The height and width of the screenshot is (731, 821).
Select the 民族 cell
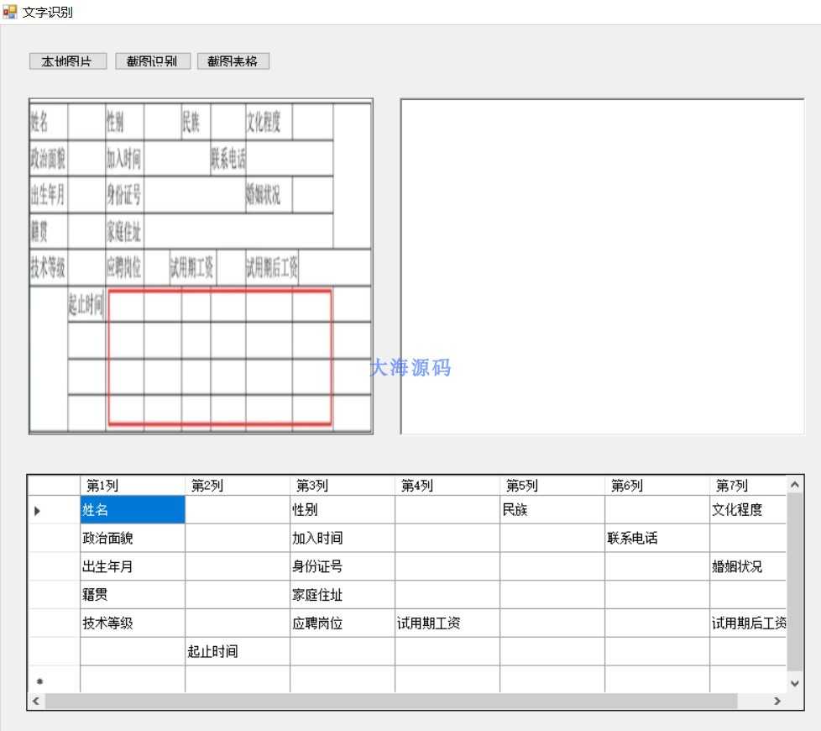coord(552,510)
